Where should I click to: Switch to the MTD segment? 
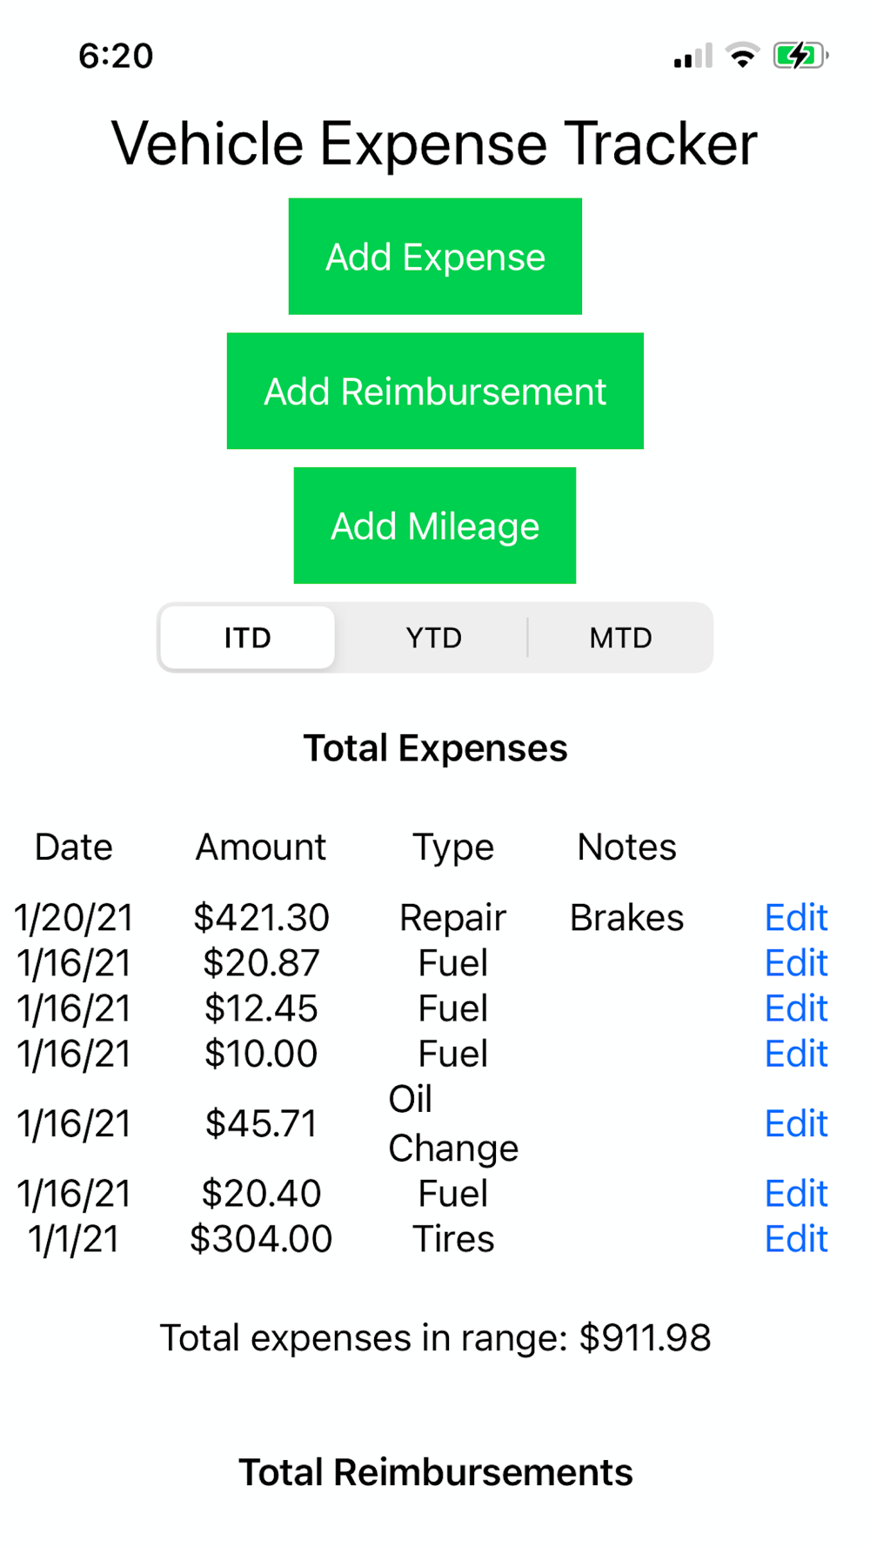click(620, 638)
